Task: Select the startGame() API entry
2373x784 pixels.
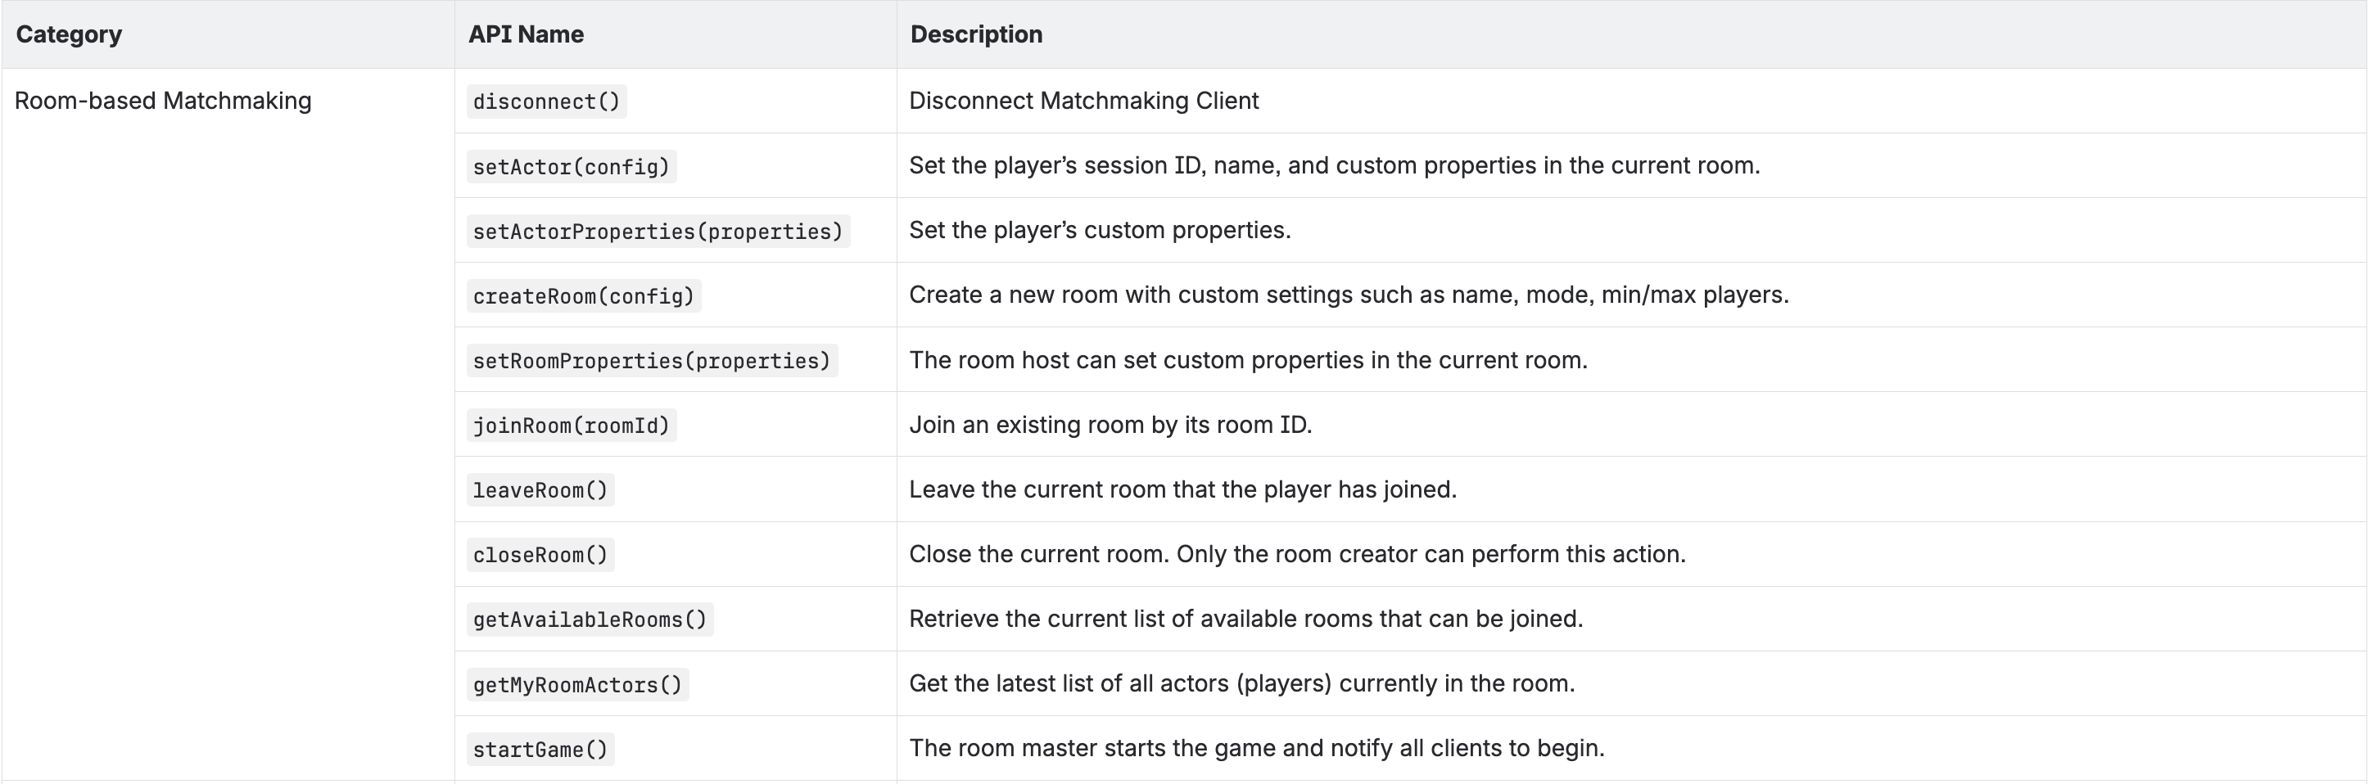Action: (x=540, y=749)
